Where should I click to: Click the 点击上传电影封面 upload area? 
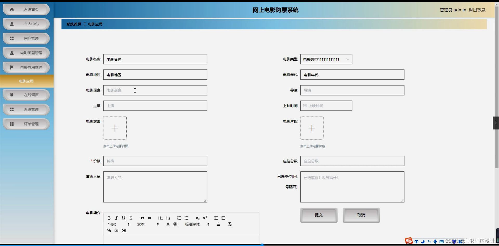click(x=115, y=128)
